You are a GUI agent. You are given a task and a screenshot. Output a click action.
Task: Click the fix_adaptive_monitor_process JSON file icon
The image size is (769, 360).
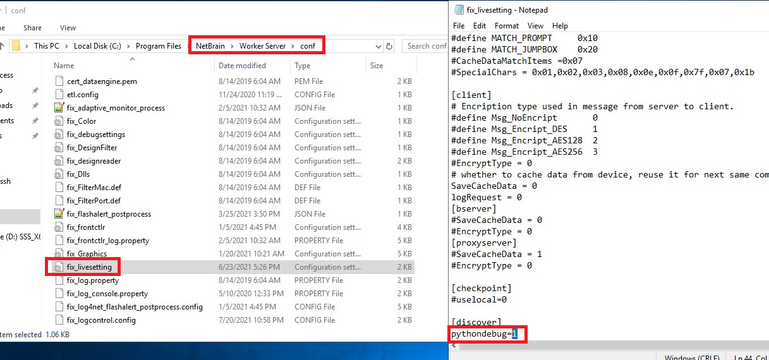(59, 108)
